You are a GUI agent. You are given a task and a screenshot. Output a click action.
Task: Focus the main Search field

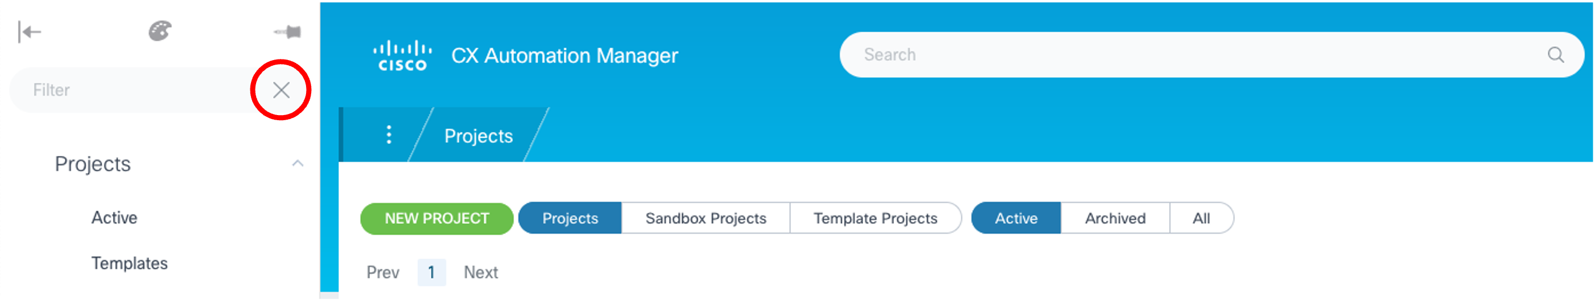click(1177, 55)
